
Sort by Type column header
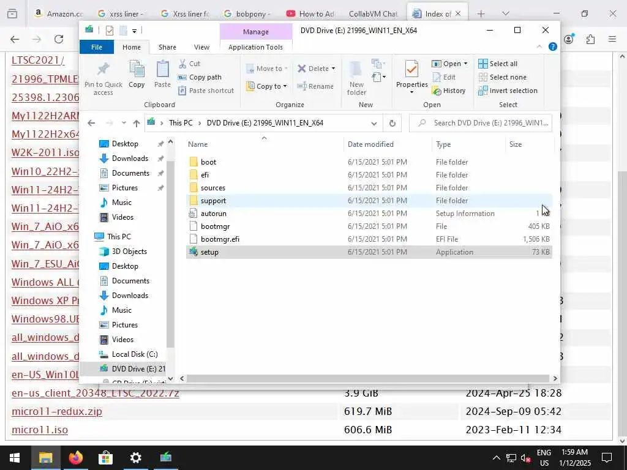click(x=468, y=144)
